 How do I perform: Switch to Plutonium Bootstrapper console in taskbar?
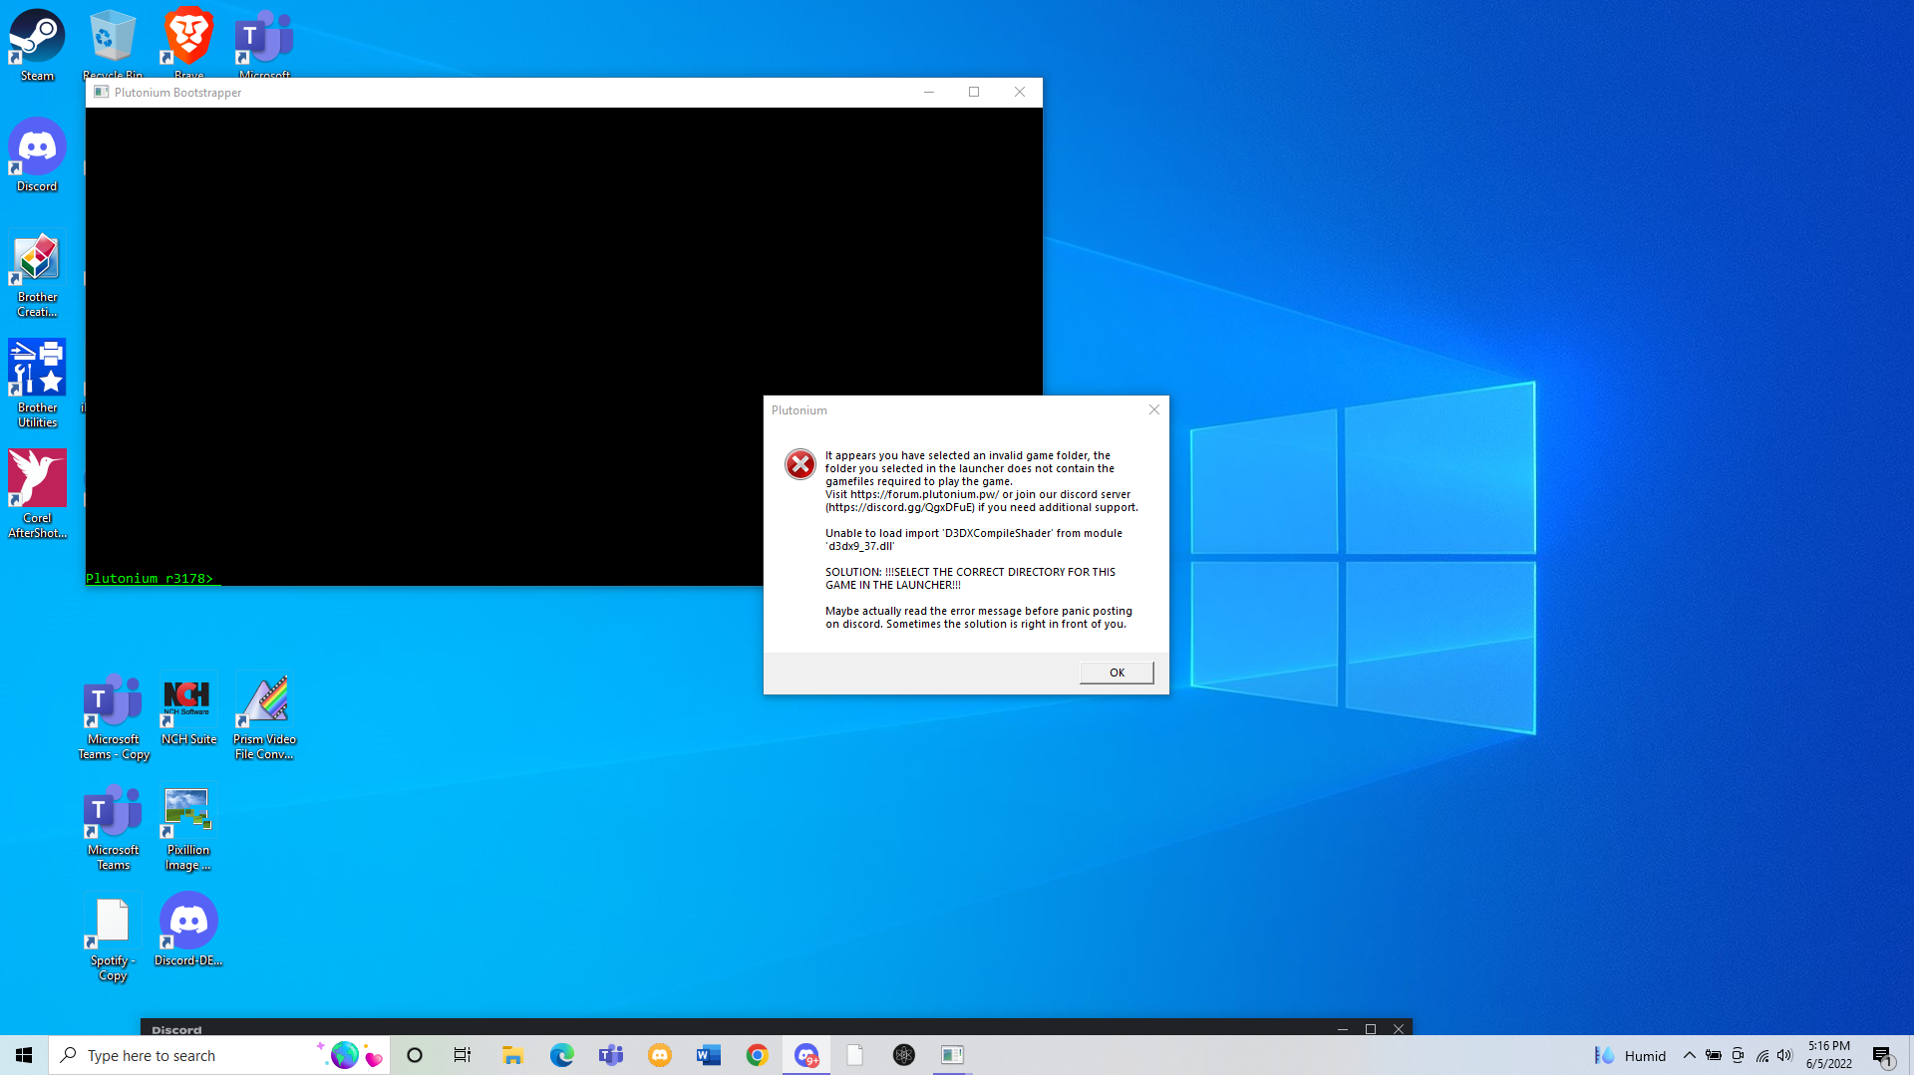[x=952, y=1055]
